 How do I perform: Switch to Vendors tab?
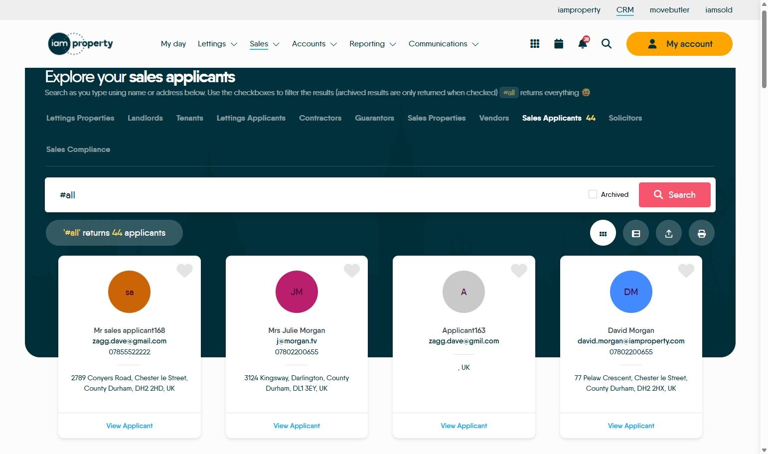(494, 118)
